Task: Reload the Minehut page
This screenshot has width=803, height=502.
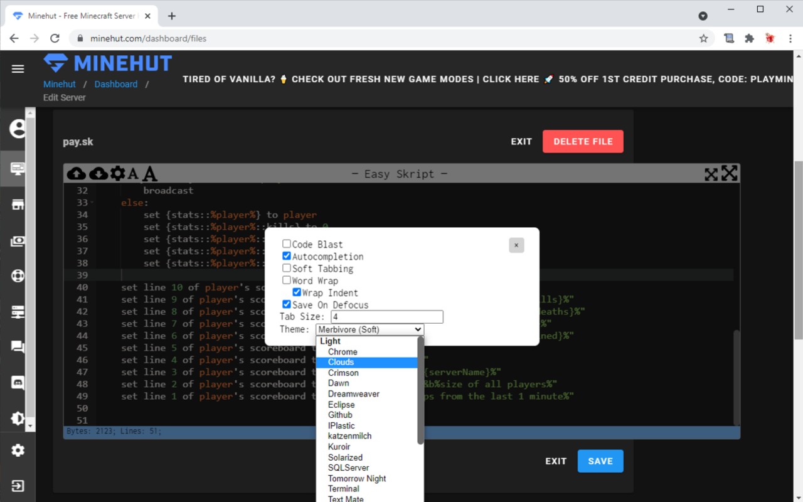Action: tap(55, 38)
